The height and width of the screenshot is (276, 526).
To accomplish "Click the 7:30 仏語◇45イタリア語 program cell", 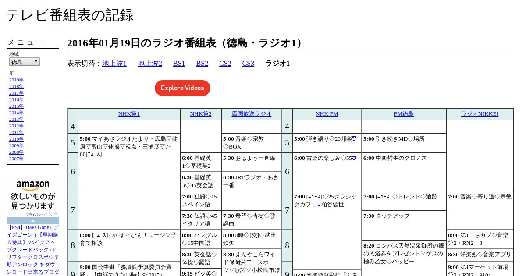I will pyautogui.click(x=201, y=220).
